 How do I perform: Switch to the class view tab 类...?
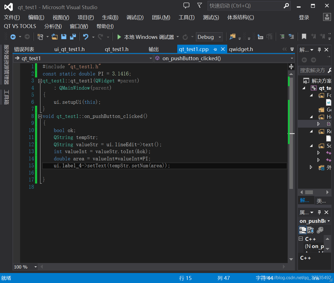321,201
